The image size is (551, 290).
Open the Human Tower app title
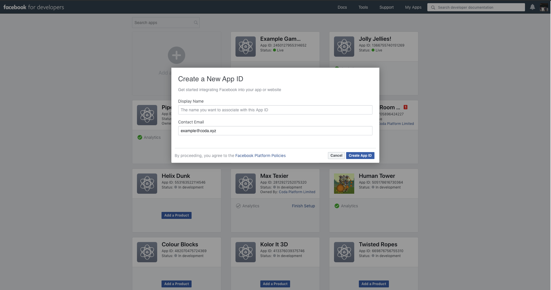[x=377, y=176]
